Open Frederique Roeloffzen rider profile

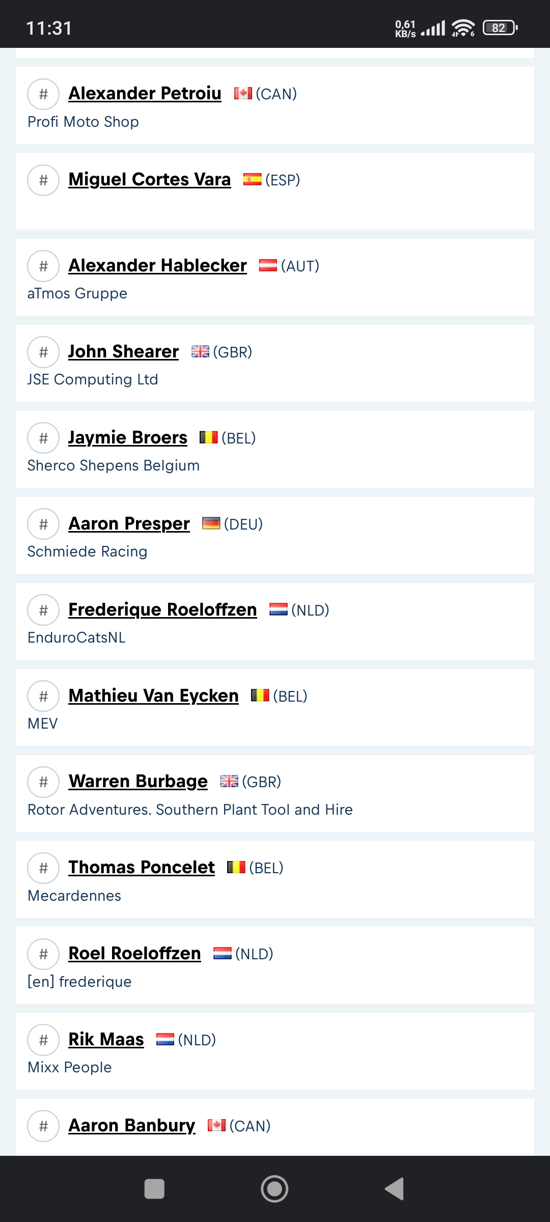coord(163,610)
